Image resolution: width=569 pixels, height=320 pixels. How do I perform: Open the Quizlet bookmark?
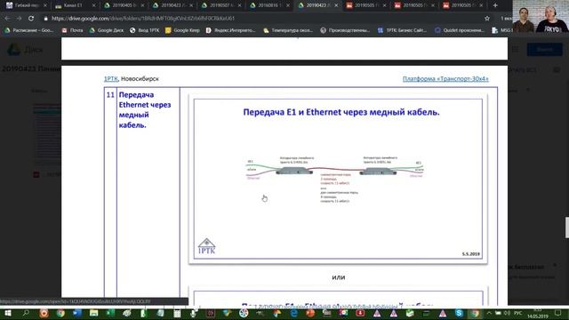pyautogui.click(x=460, y=30)
